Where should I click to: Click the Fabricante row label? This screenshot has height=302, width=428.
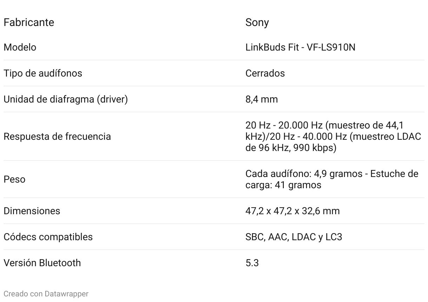tap(29, 22)
